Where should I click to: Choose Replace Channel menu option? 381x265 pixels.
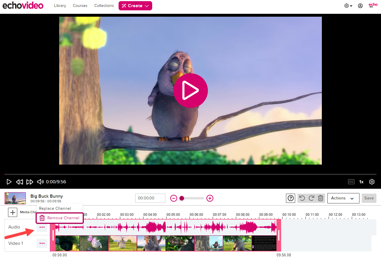[59, 208]
